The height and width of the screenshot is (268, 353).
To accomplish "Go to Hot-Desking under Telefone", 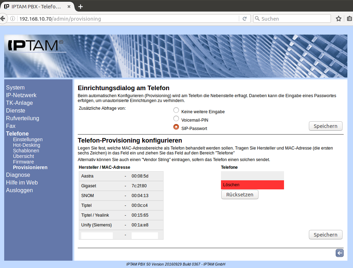I will coord(26,145).
